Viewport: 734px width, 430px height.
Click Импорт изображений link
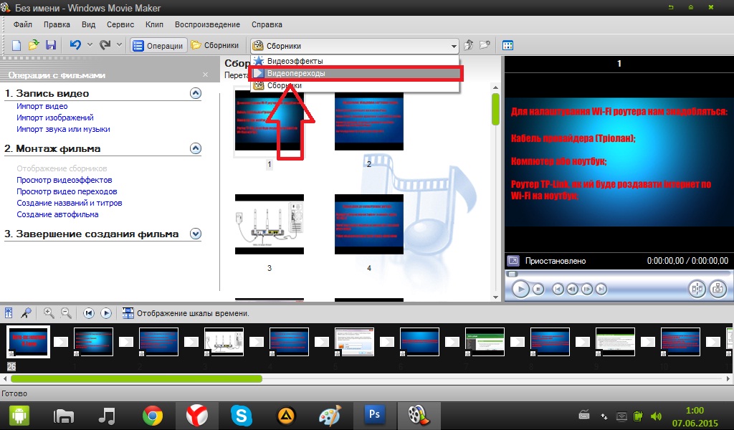(55, 118)
